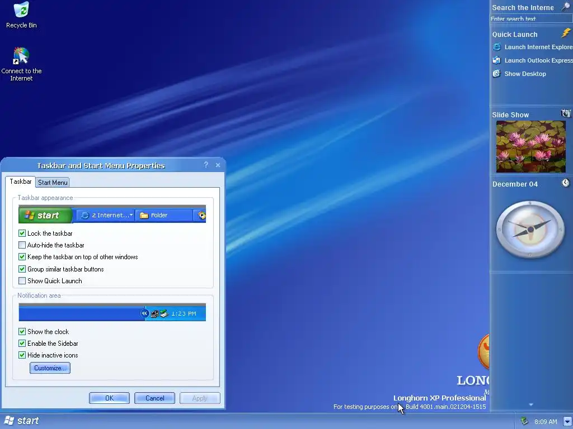Click the analog clock in the sidebar
Screen dimensions: 573x429
tap(530, 230)
